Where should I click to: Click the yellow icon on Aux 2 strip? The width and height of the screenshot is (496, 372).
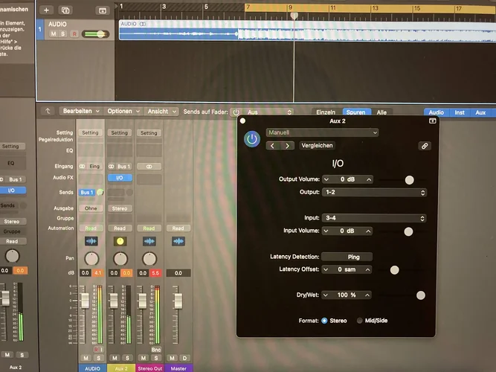pos(120,241)
